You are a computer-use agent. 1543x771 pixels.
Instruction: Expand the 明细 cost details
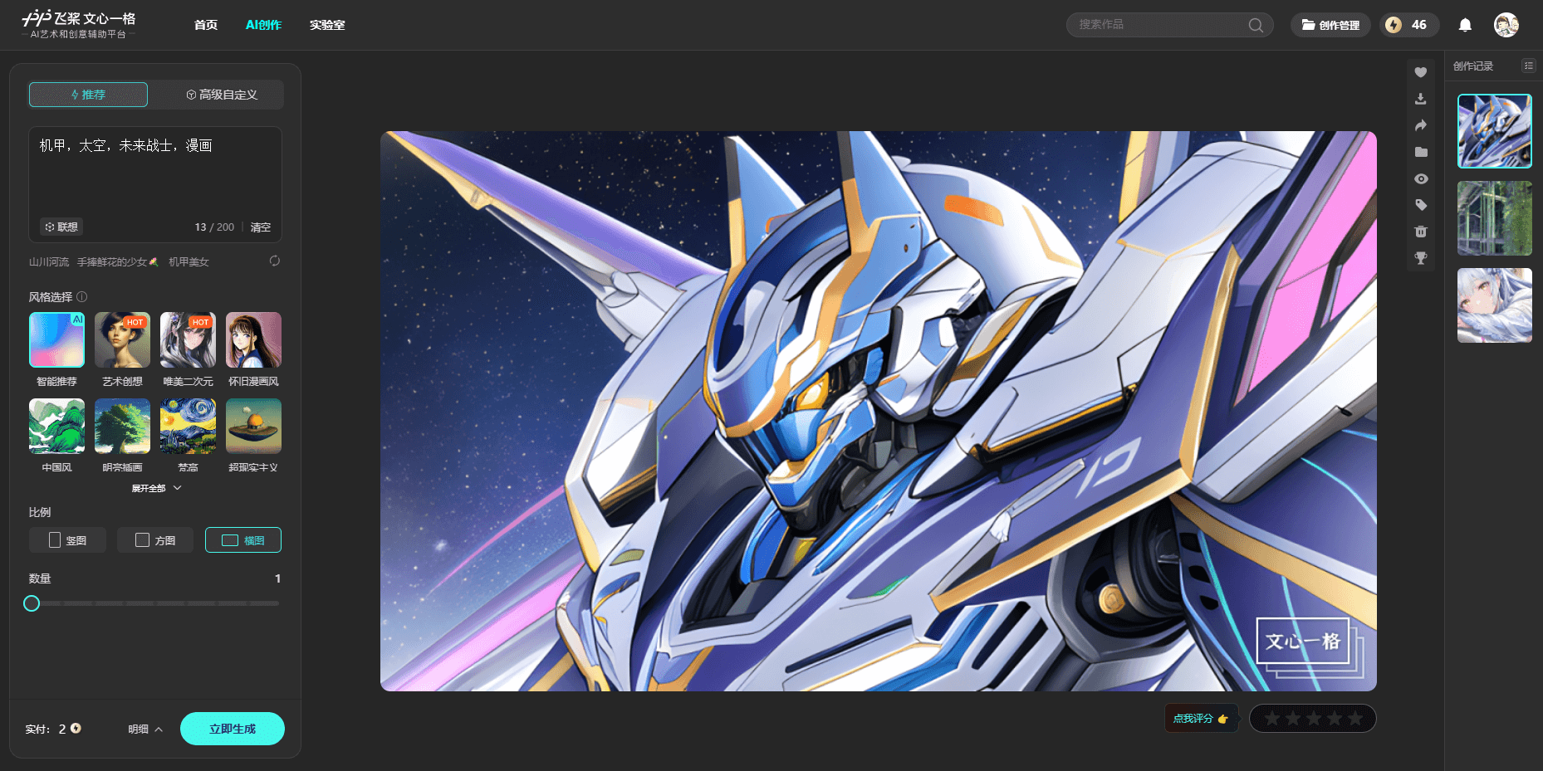(x=145, y=729)
